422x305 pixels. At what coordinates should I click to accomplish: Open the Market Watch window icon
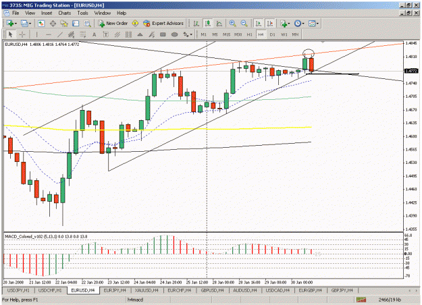pos(41,24)
